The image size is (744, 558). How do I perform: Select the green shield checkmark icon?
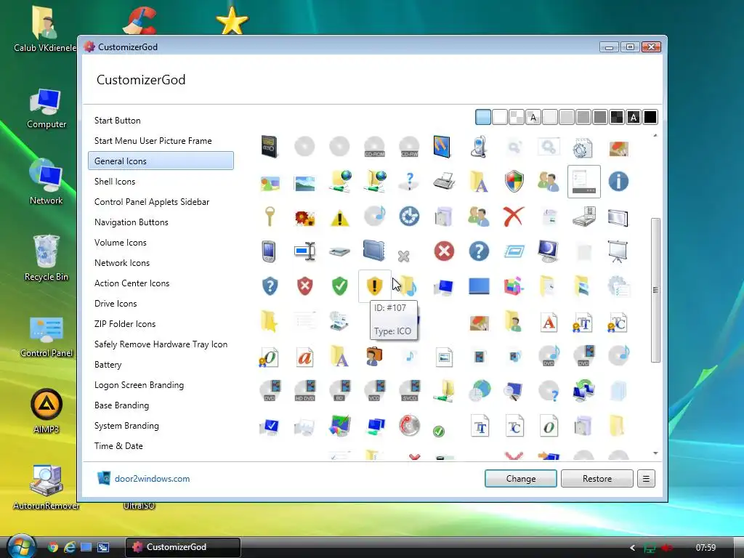tap(340, 286)
